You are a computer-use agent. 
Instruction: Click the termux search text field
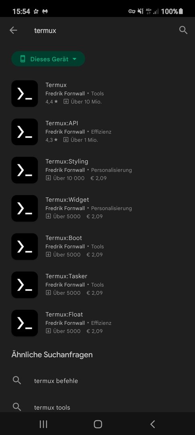click(102, 31)
